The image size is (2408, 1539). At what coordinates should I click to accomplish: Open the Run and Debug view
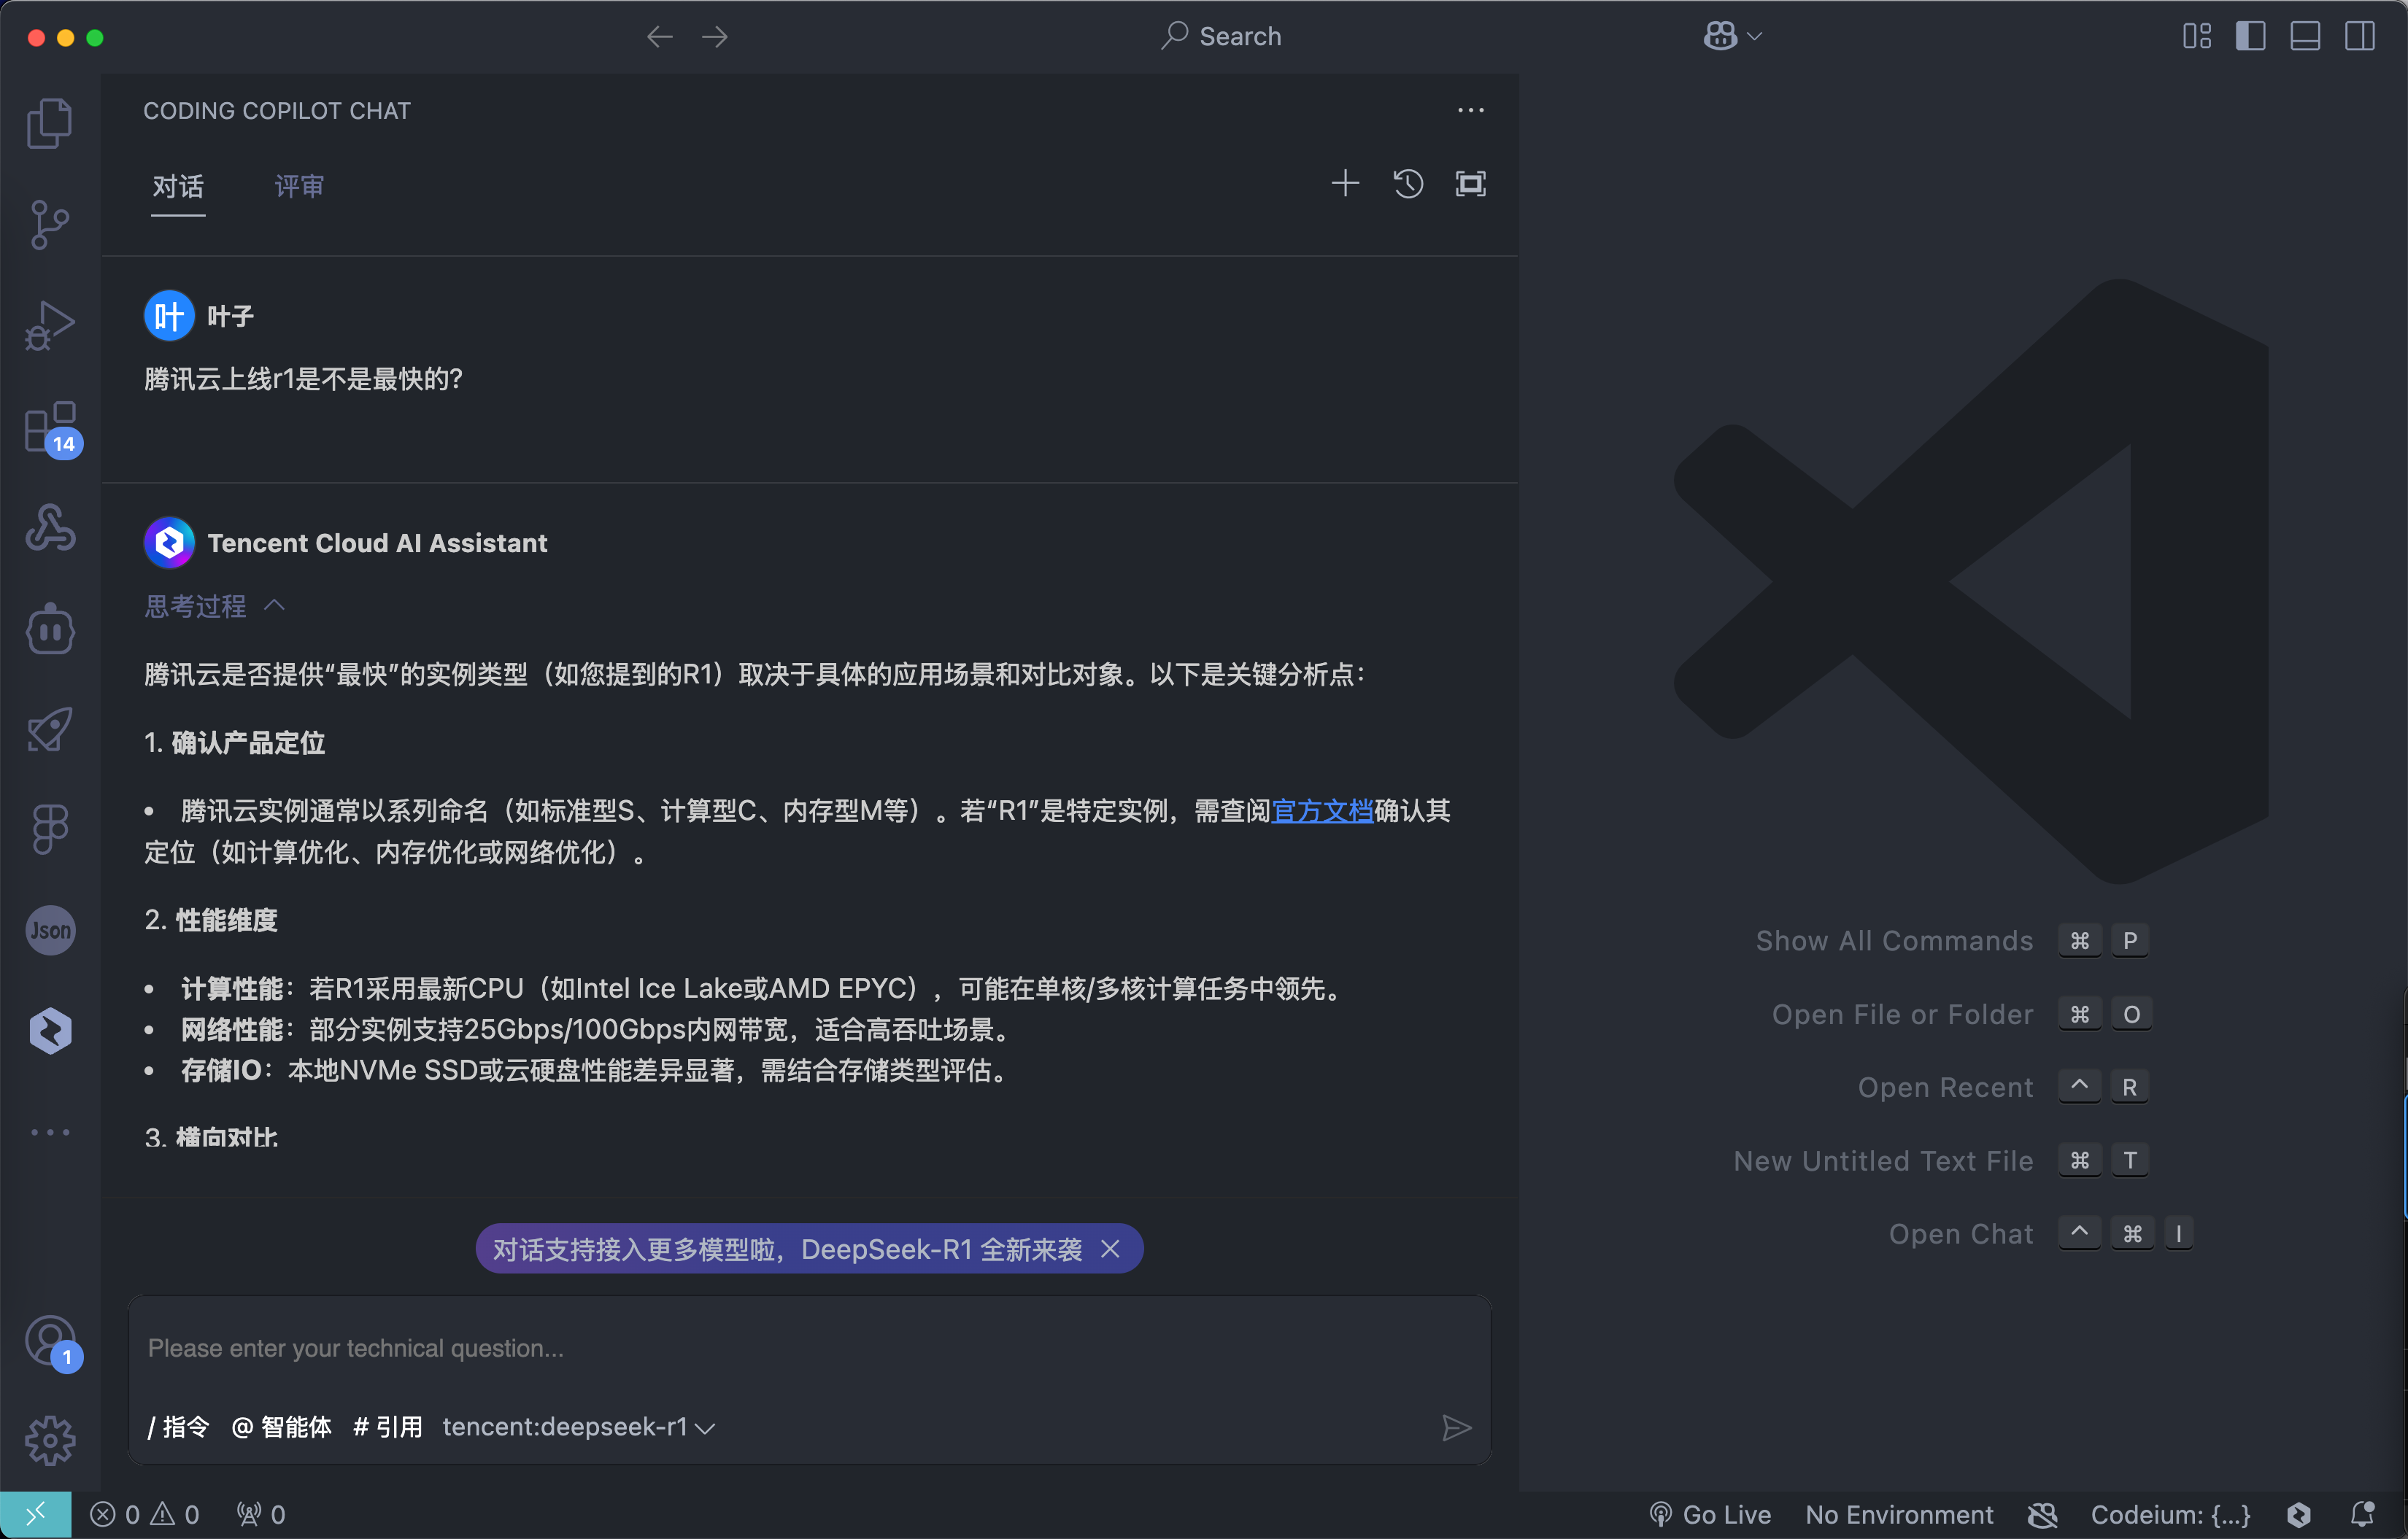[x=50, y=325]
